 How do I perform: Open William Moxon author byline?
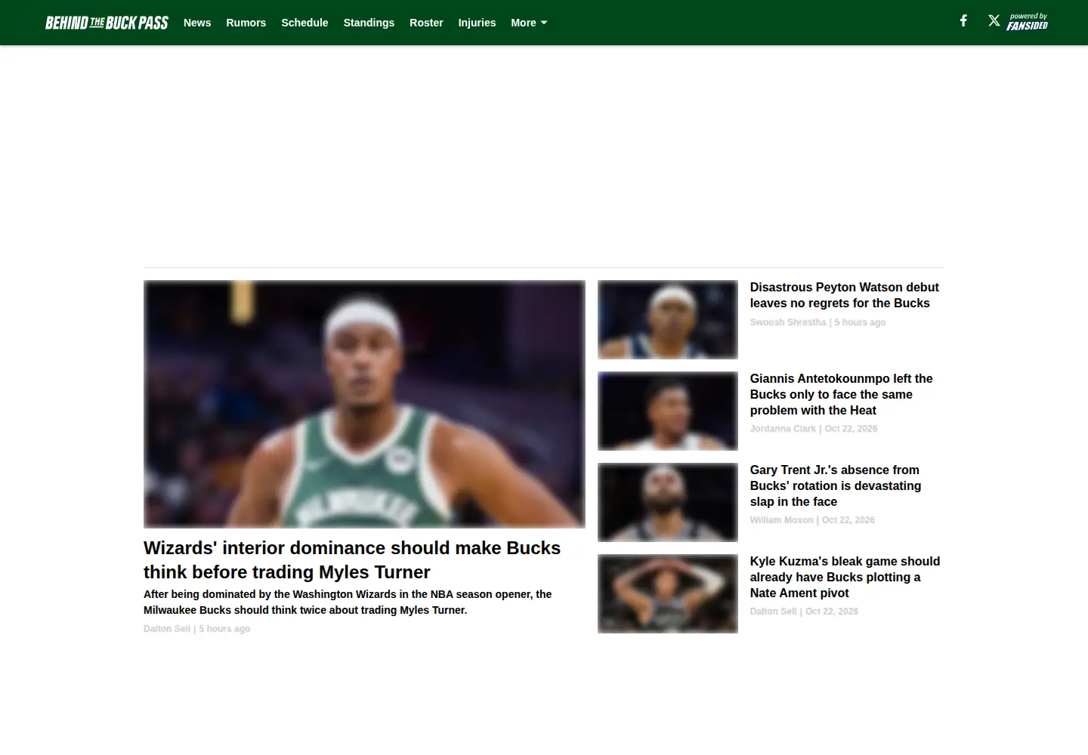781,520
